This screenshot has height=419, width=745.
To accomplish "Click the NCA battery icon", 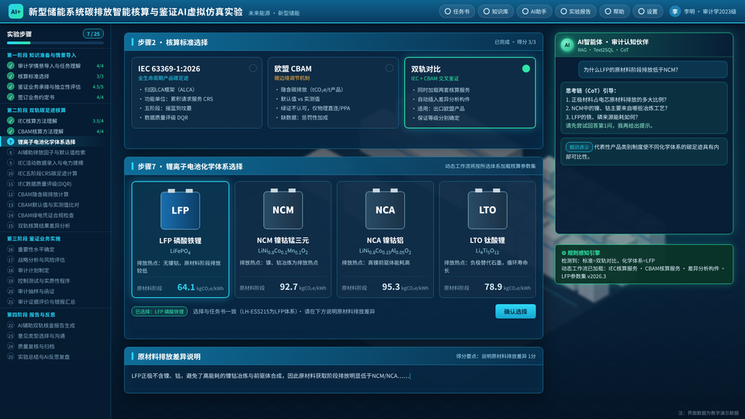I will [385, 209].
